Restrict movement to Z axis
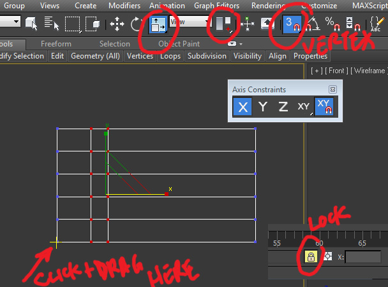 [x=283, y=107]
